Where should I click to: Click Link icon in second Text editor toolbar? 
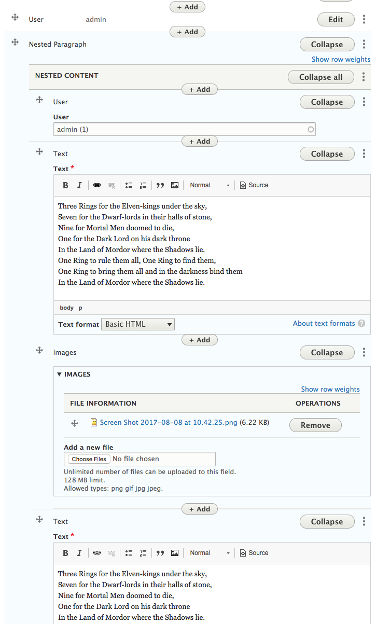97,553
